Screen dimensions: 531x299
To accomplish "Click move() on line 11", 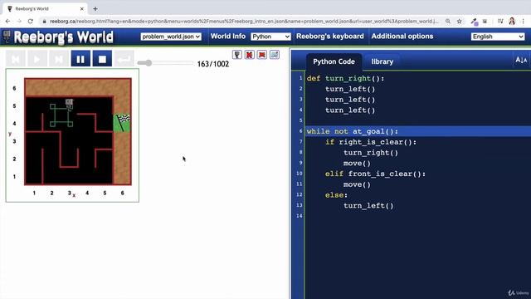I will coord(357,184).
